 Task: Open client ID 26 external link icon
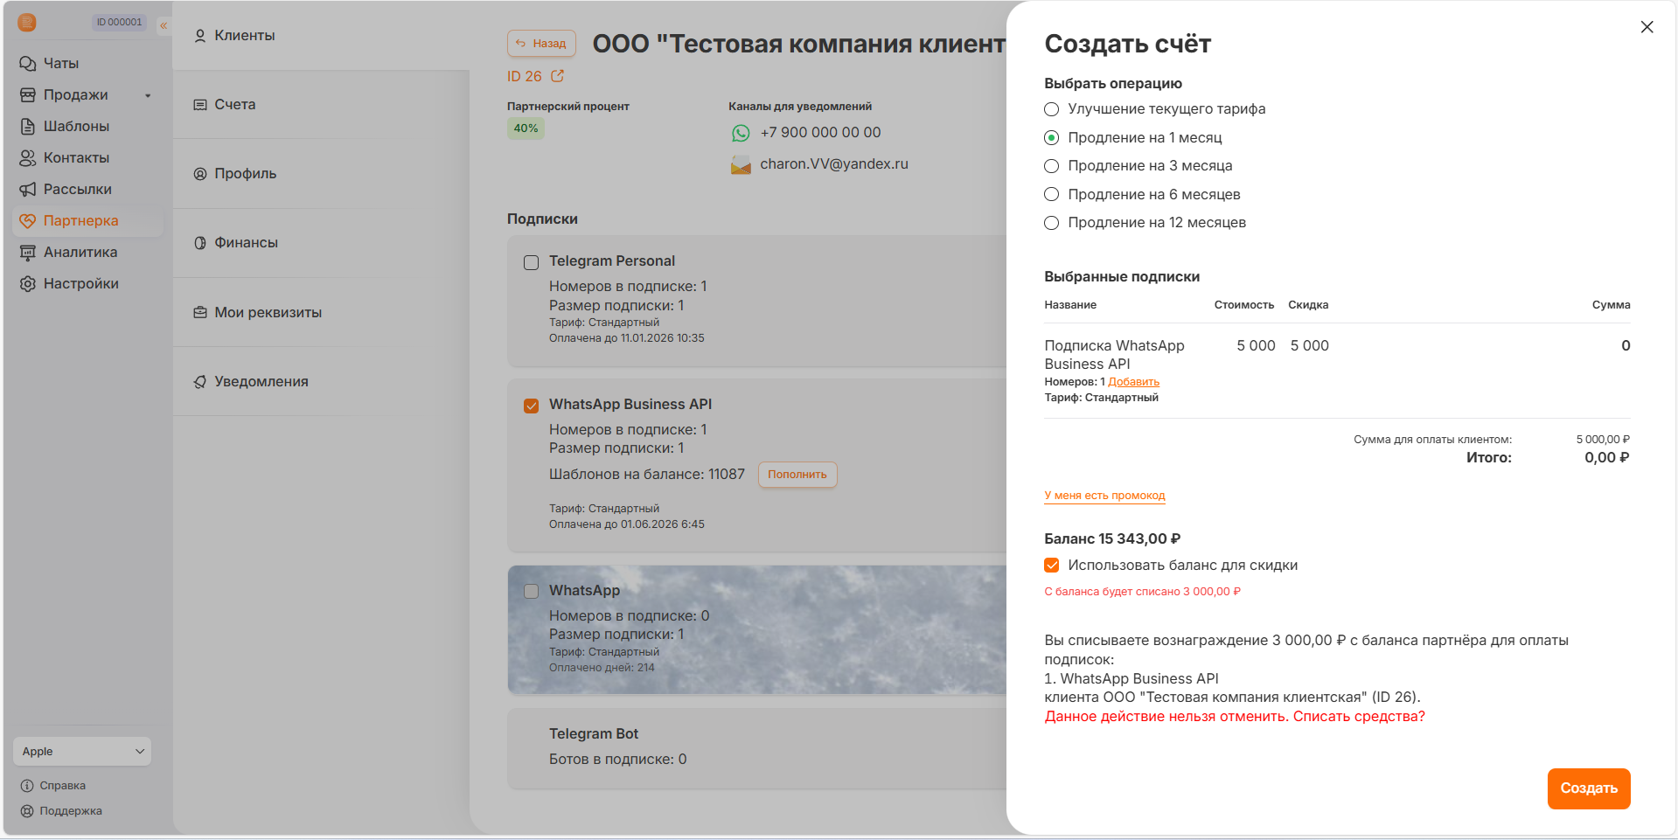coord(558,76)
